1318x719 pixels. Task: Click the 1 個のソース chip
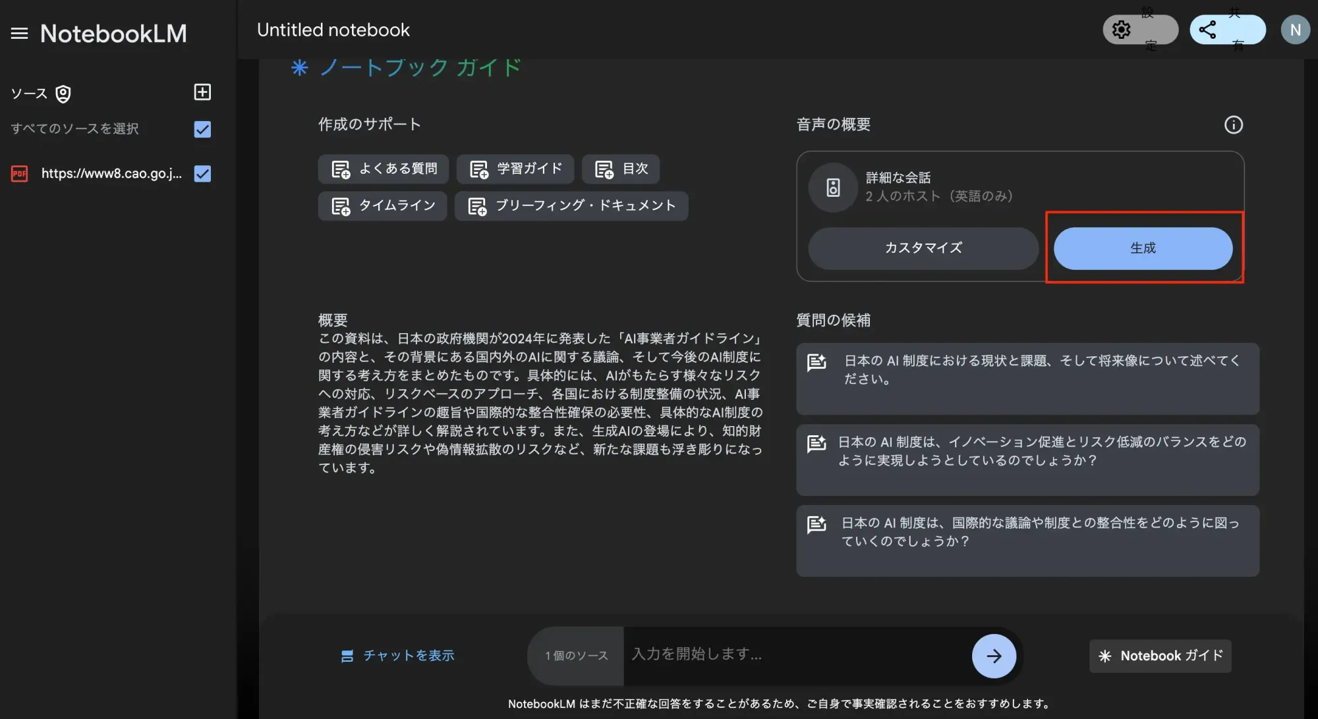576,656
